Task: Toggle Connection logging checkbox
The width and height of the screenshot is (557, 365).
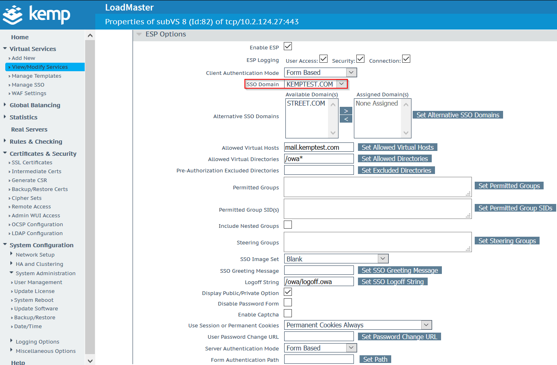Action: [x=406, y=59]
